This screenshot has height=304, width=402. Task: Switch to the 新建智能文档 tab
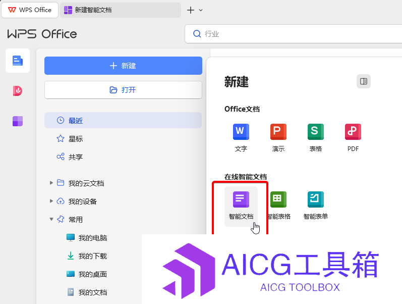121,10
